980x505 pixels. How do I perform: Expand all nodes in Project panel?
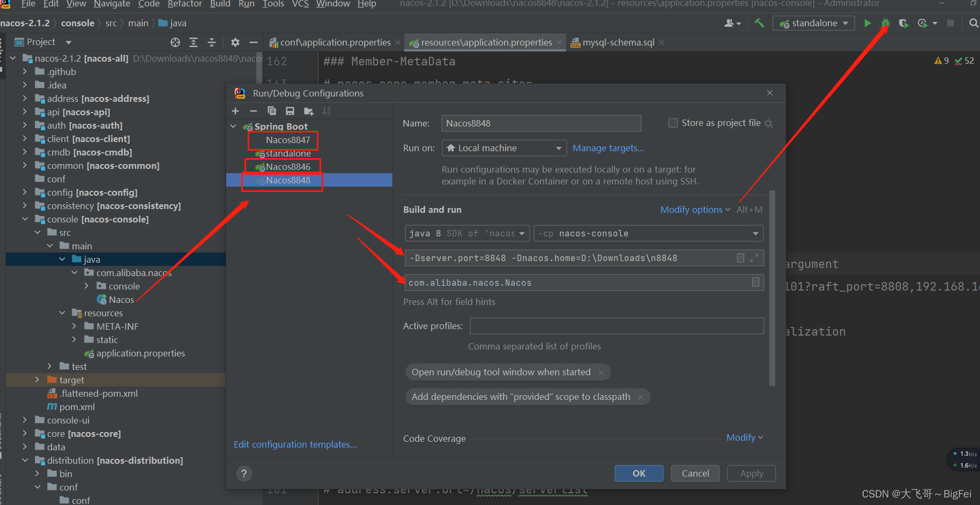pos(194,42)
